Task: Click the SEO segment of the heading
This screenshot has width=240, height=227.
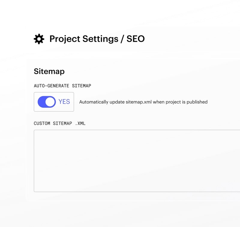Action: click(x=136, y=39)
